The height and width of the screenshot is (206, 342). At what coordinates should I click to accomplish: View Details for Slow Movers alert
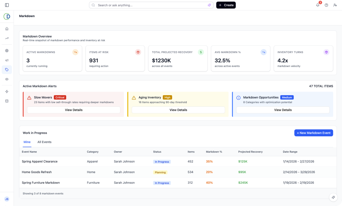click(x=74, y=110)
